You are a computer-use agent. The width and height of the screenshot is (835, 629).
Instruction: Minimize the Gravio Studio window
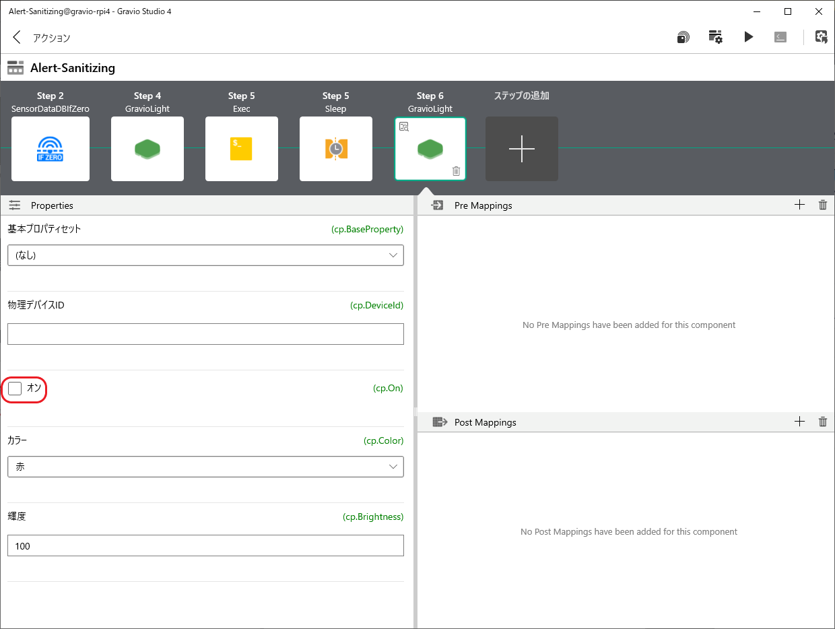coord(757,11)
